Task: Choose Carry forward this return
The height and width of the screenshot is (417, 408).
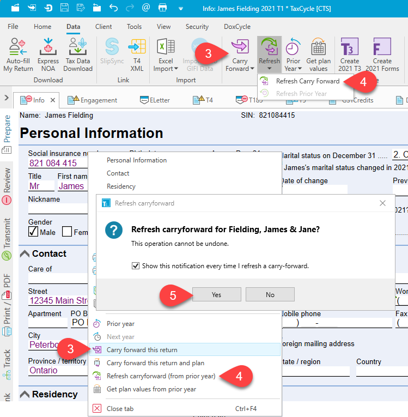Action: click(185, 350)
